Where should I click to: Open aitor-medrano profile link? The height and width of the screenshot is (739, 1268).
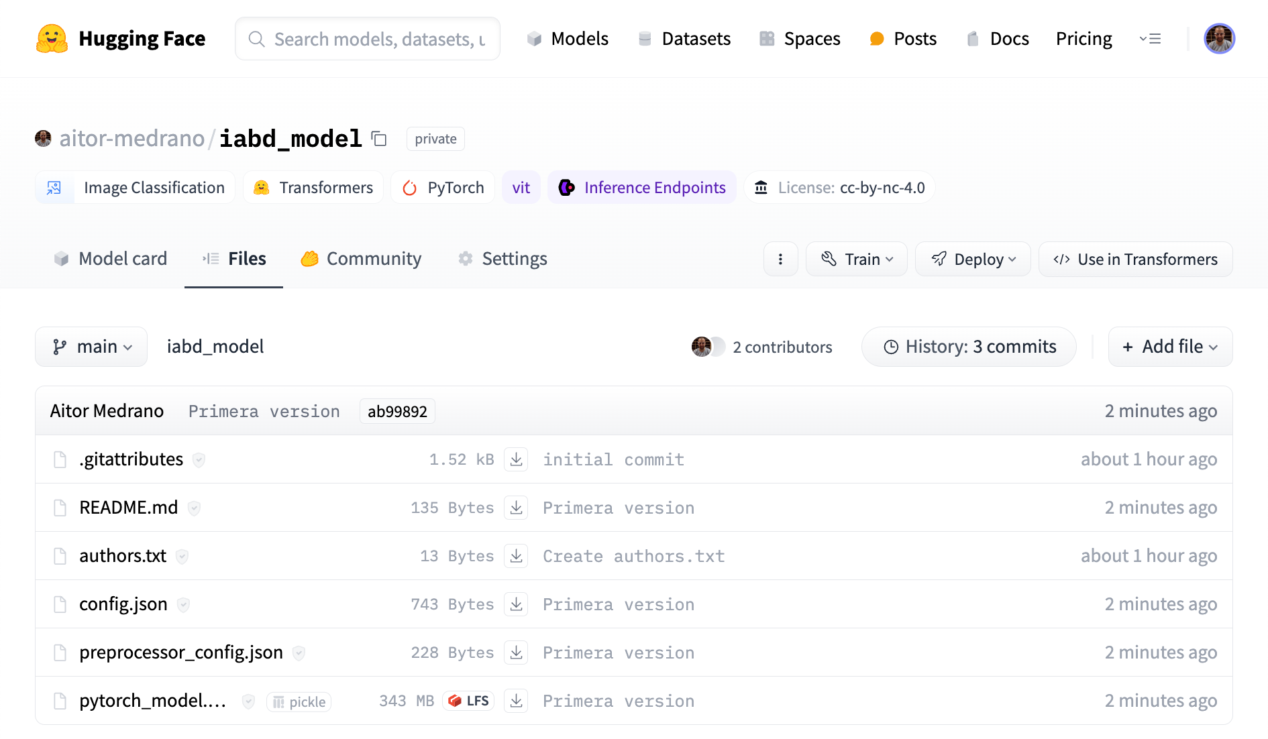(x=131, y=139)
